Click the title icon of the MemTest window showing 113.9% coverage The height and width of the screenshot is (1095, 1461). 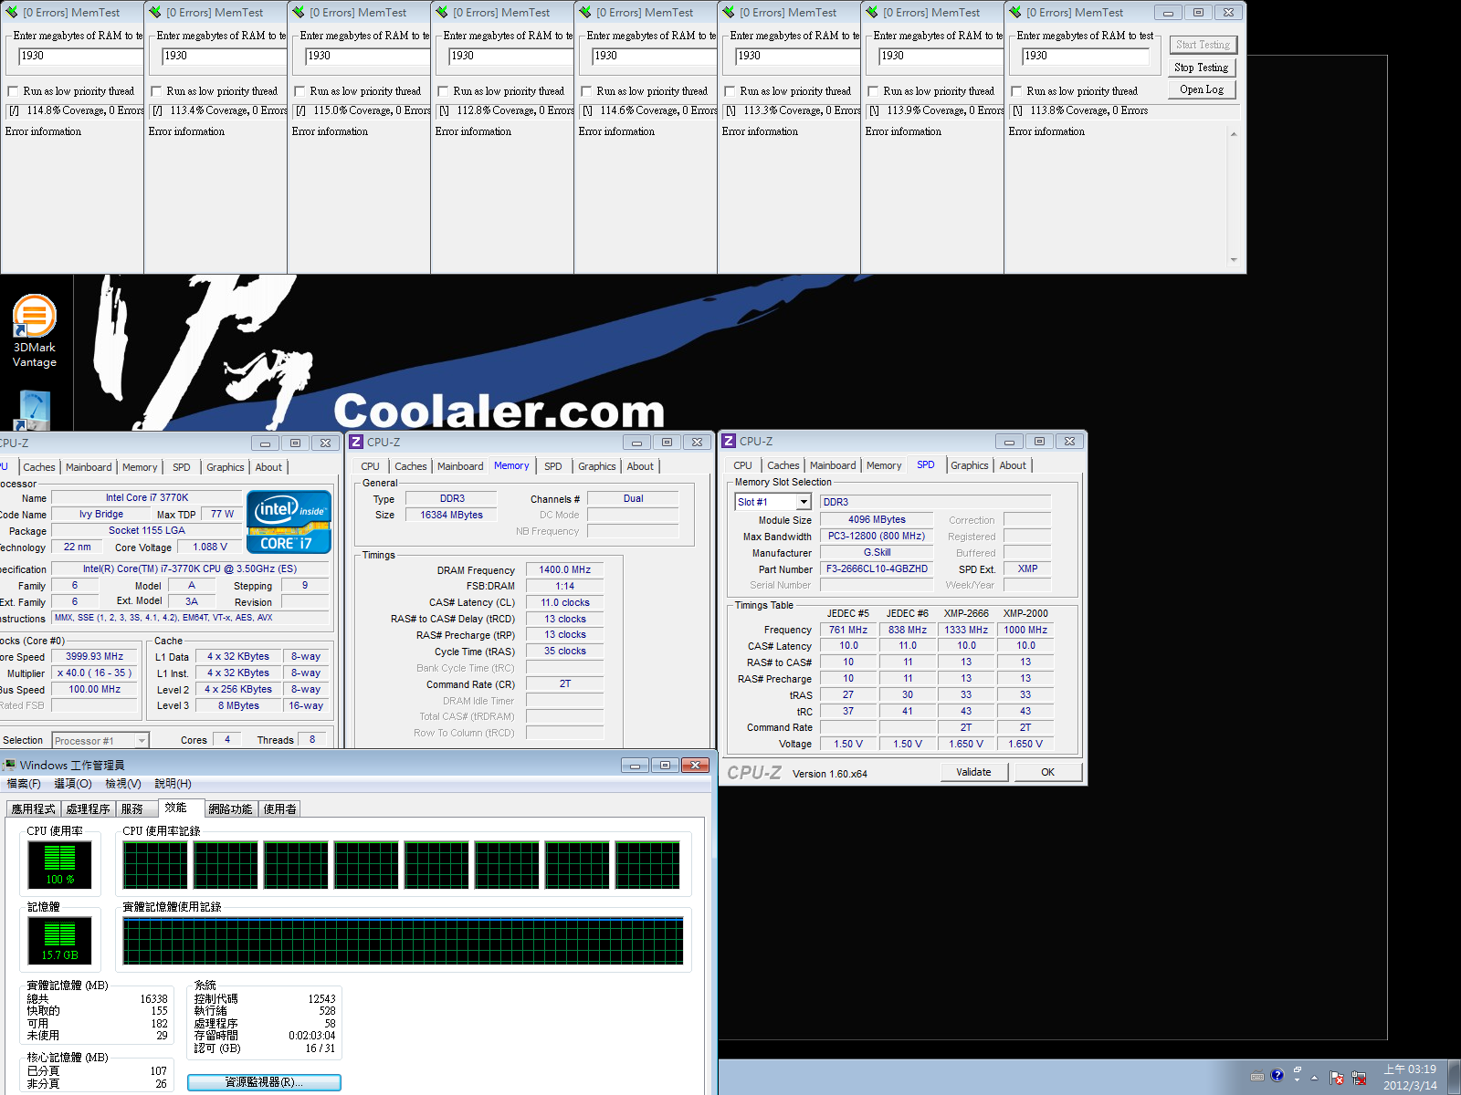872,12
